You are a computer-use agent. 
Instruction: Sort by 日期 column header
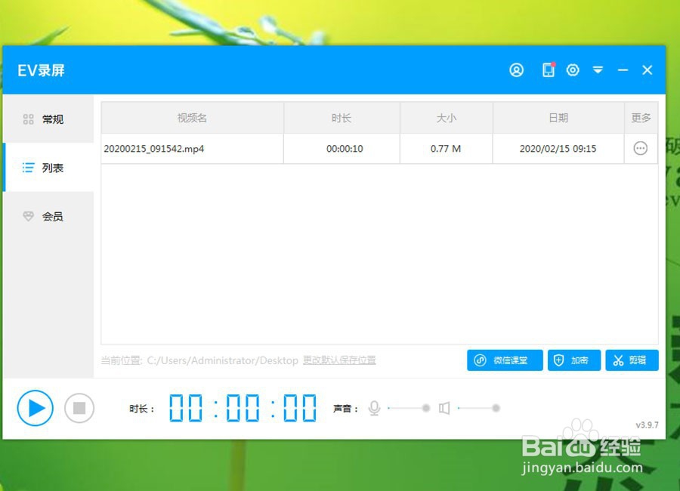[x=558, y=118]
